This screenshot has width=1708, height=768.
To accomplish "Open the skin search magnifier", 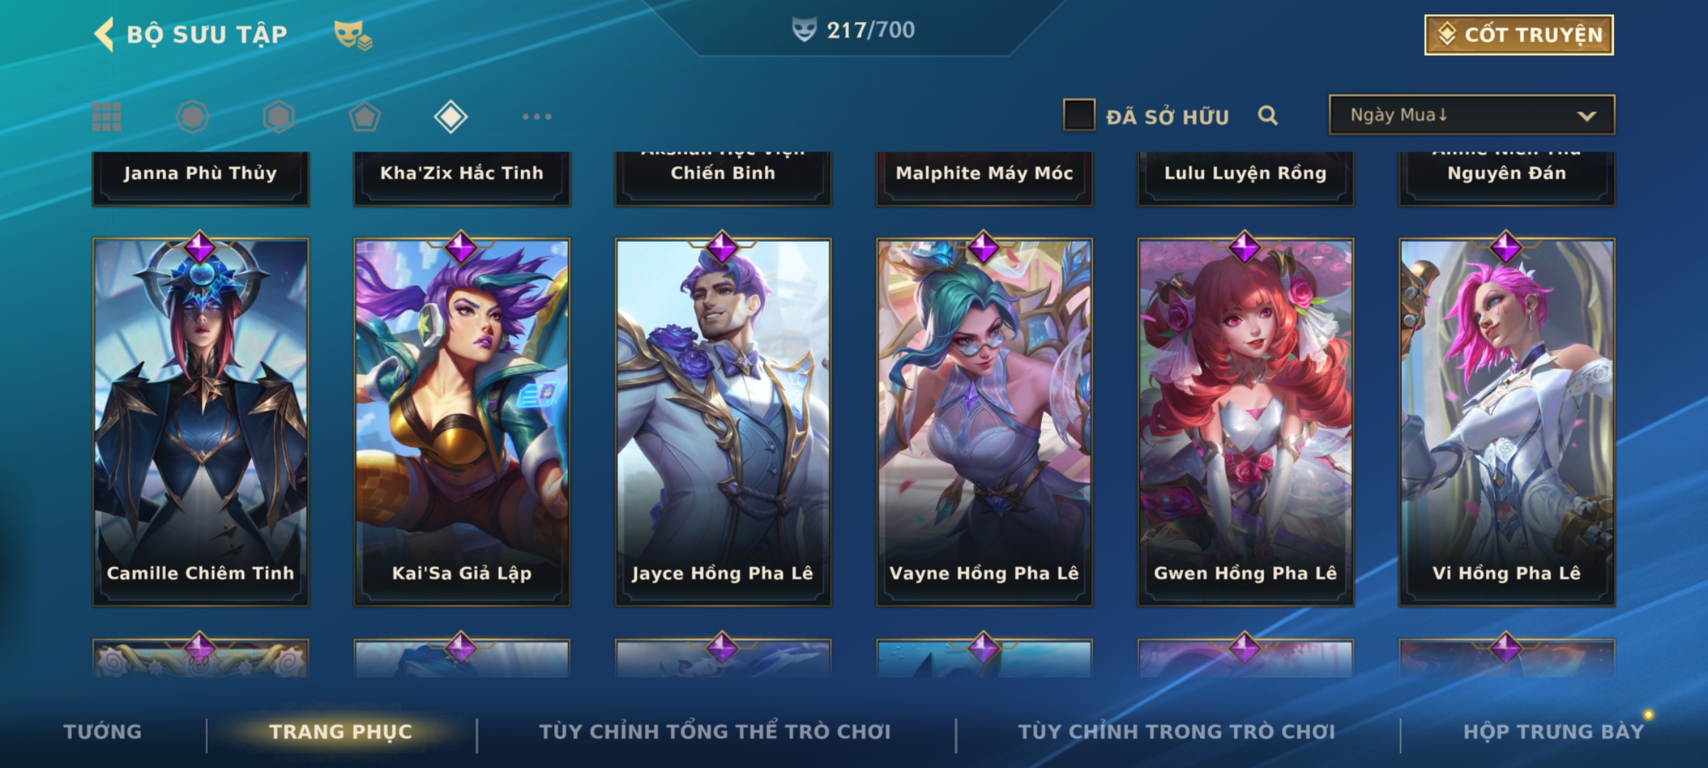I will pos(1267,115).
